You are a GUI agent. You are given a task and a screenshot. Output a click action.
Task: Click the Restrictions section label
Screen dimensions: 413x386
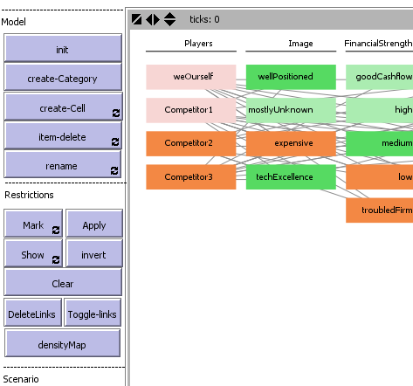[x=29, y=195]
